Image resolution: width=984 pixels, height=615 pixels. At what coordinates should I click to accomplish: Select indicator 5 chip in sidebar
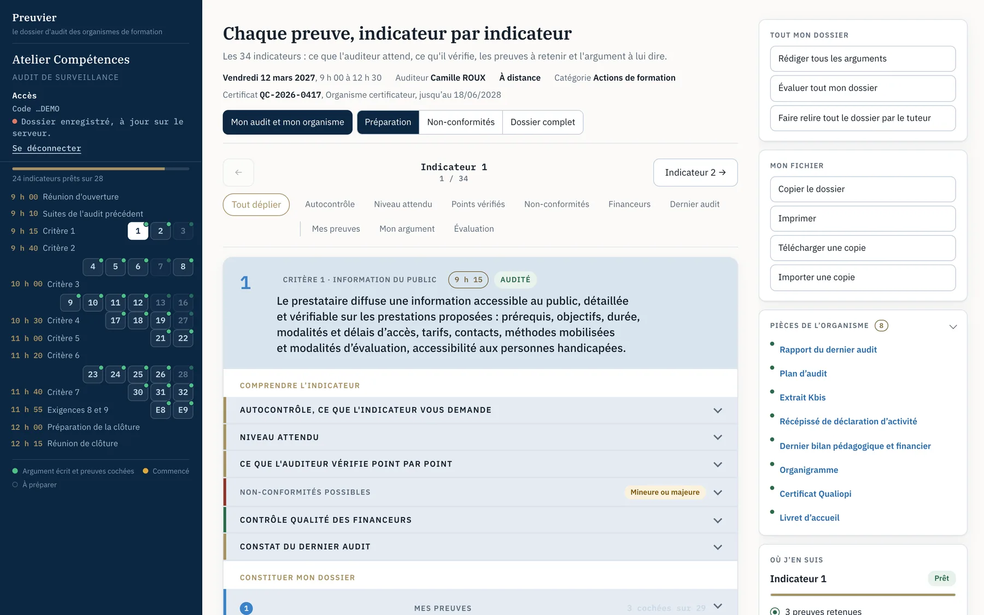pos(115,266)
